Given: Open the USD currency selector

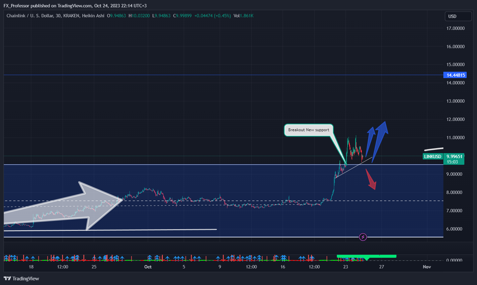Looking at the screenshot, I should pos(458,16).
